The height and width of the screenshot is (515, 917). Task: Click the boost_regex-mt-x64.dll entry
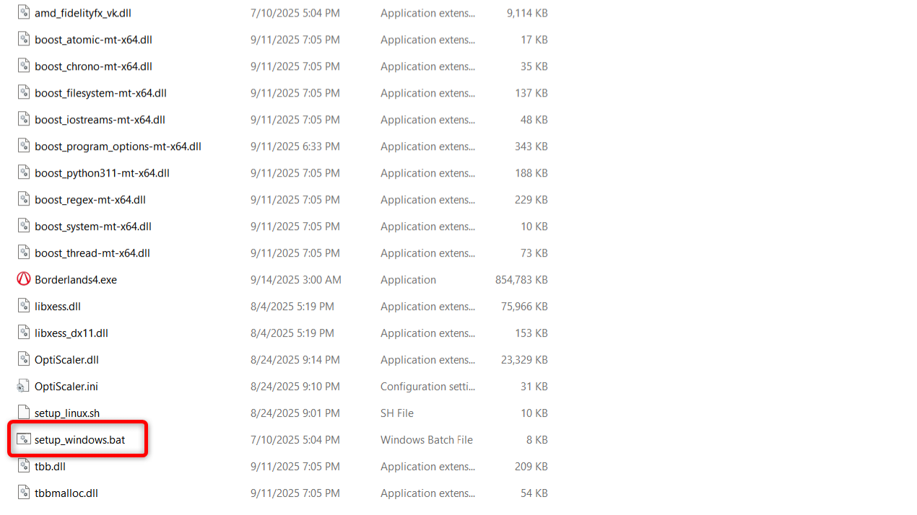[x=90, y=200]
